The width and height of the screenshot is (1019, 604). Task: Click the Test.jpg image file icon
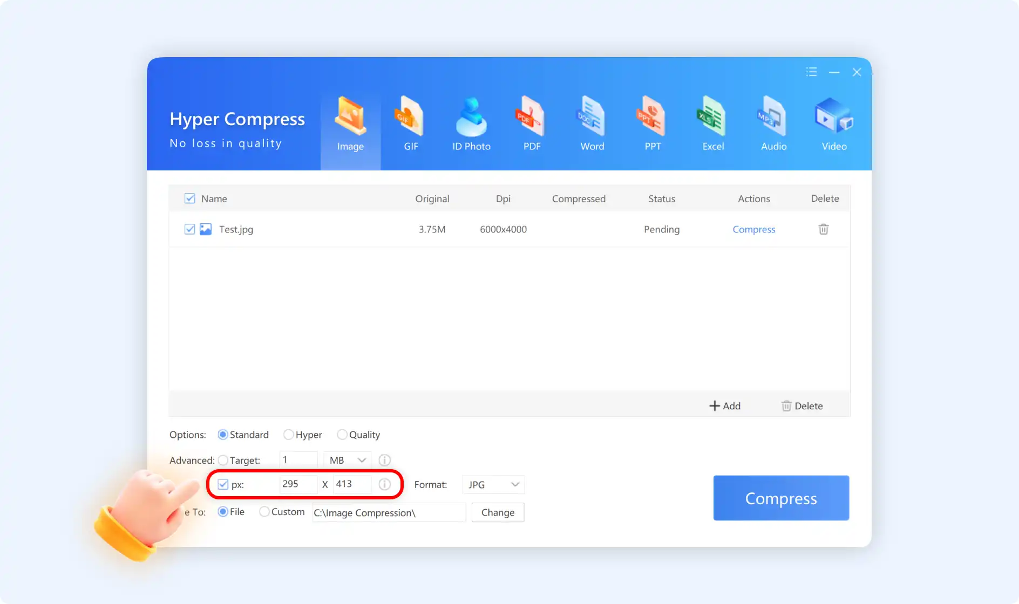[206, 229]
